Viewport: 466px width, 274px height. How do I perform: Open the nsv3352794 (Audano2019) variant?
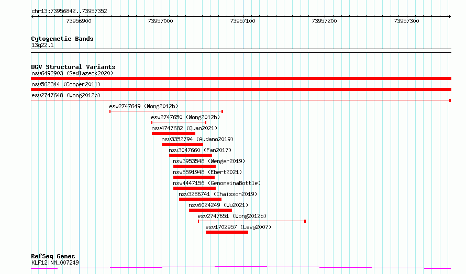coord(197,139)
